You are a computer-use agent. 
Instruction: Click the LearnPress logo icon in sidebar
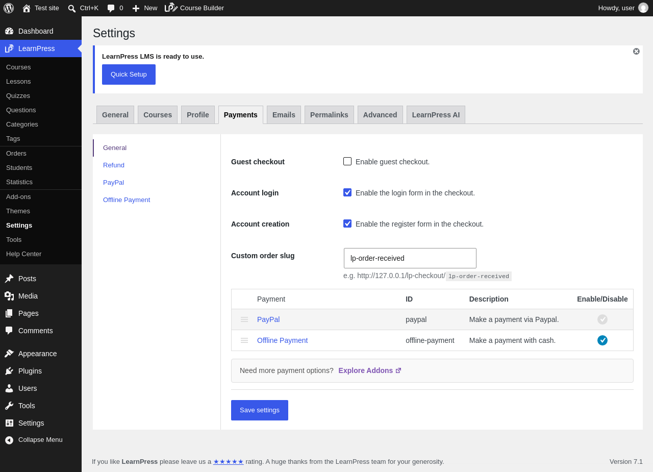(9, 48)
